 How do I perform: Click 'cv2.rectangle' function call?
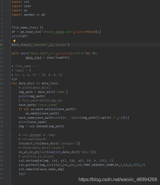(30, 161)
